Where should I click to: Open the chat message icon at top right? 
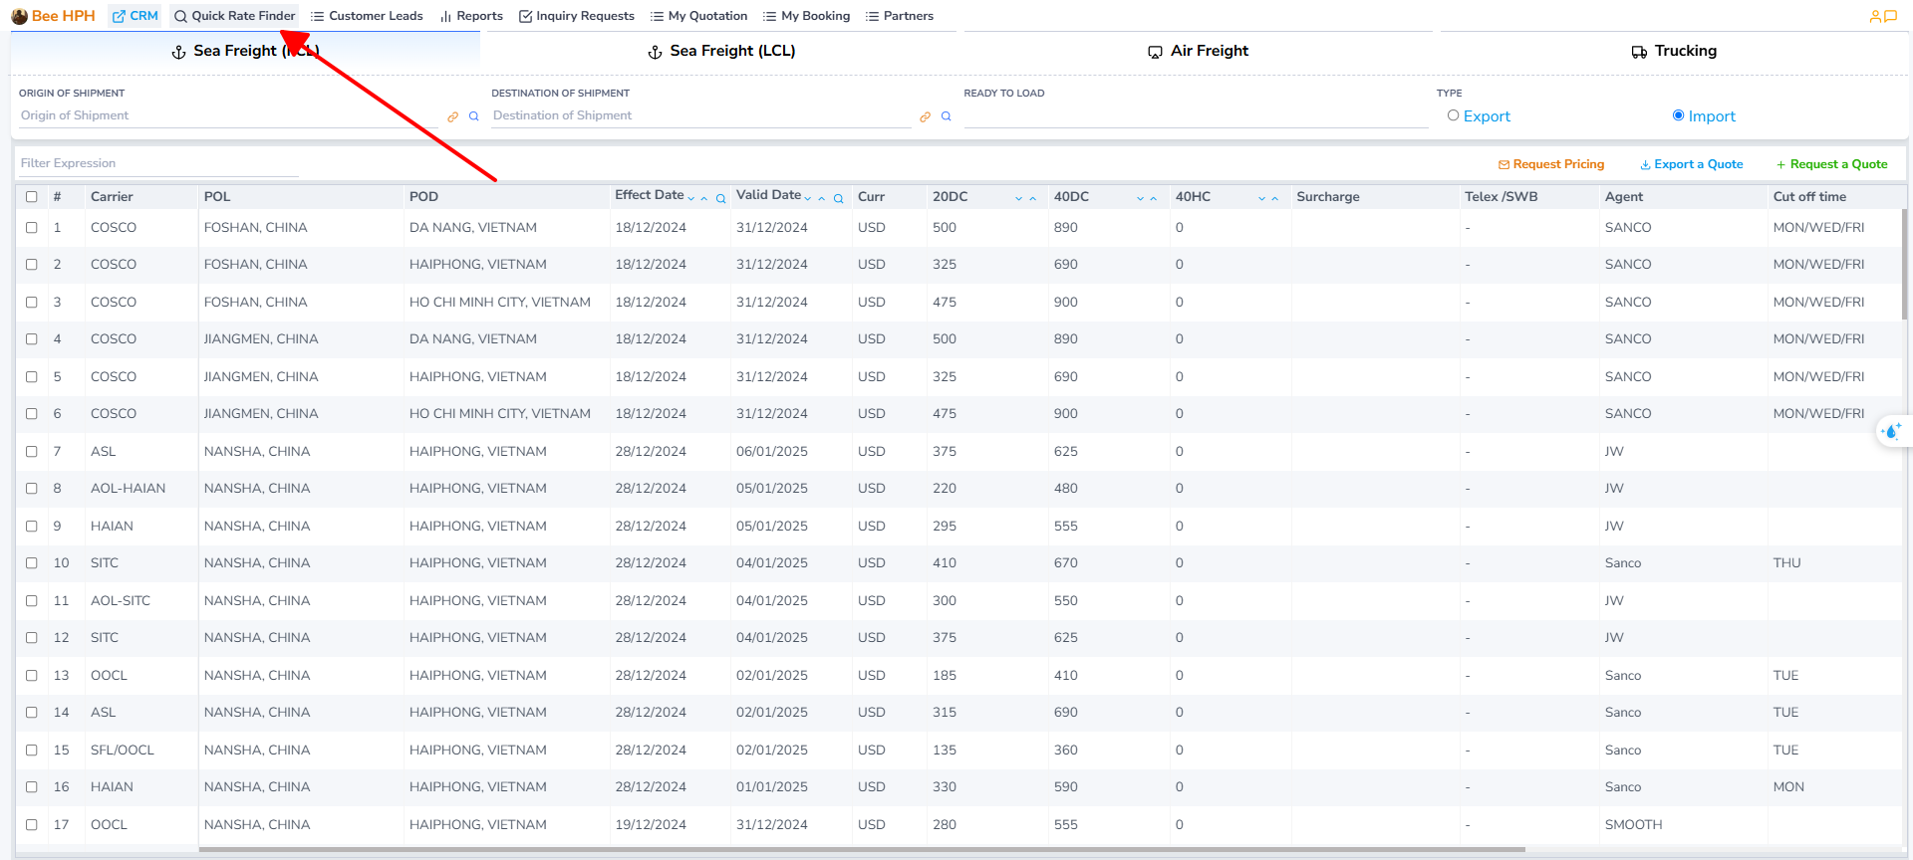point(1890,16)
